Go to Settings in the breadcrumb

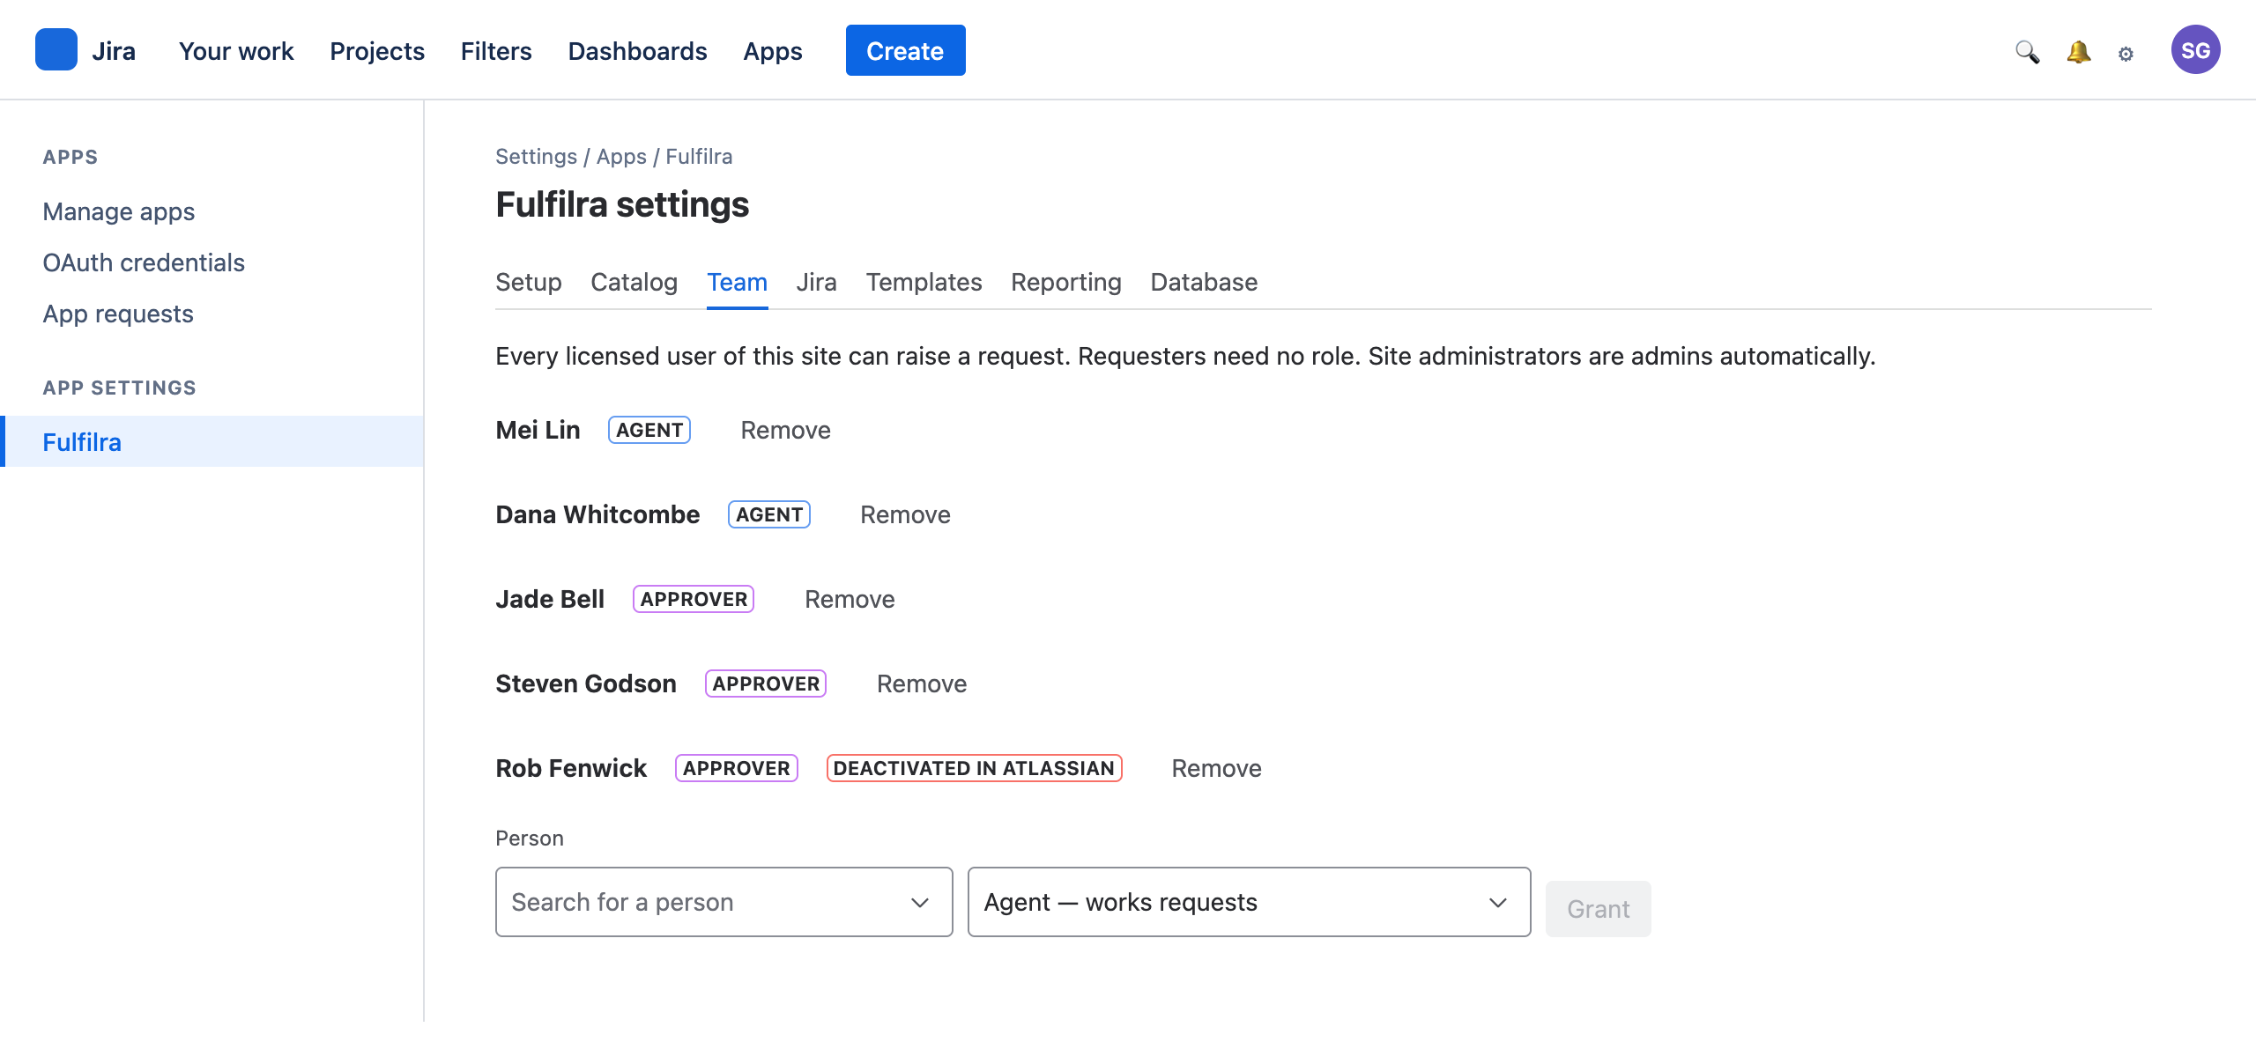pos(536,157)
